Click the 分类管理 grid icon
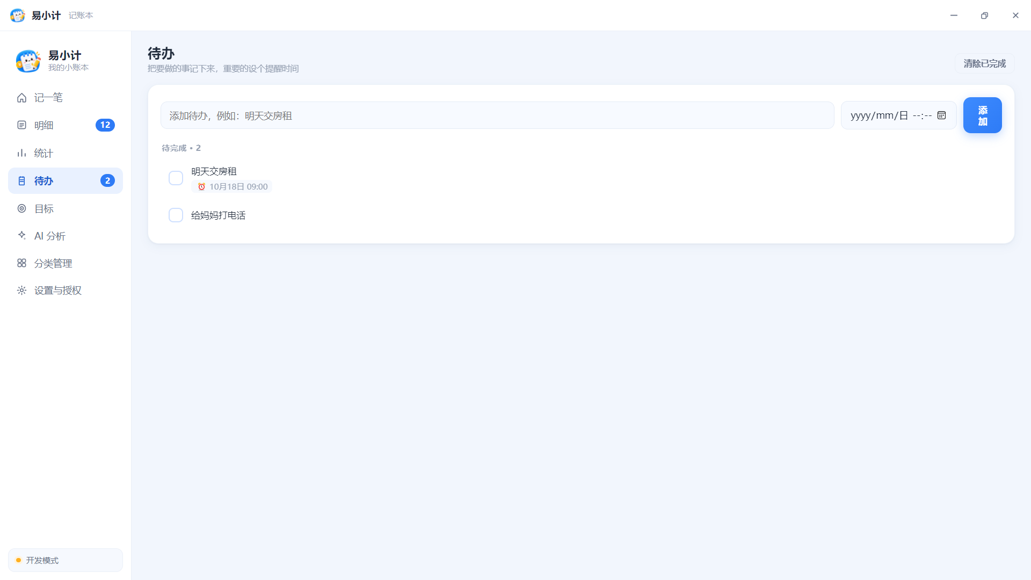This screenshot has width=1031, height=580. point(21,263)
